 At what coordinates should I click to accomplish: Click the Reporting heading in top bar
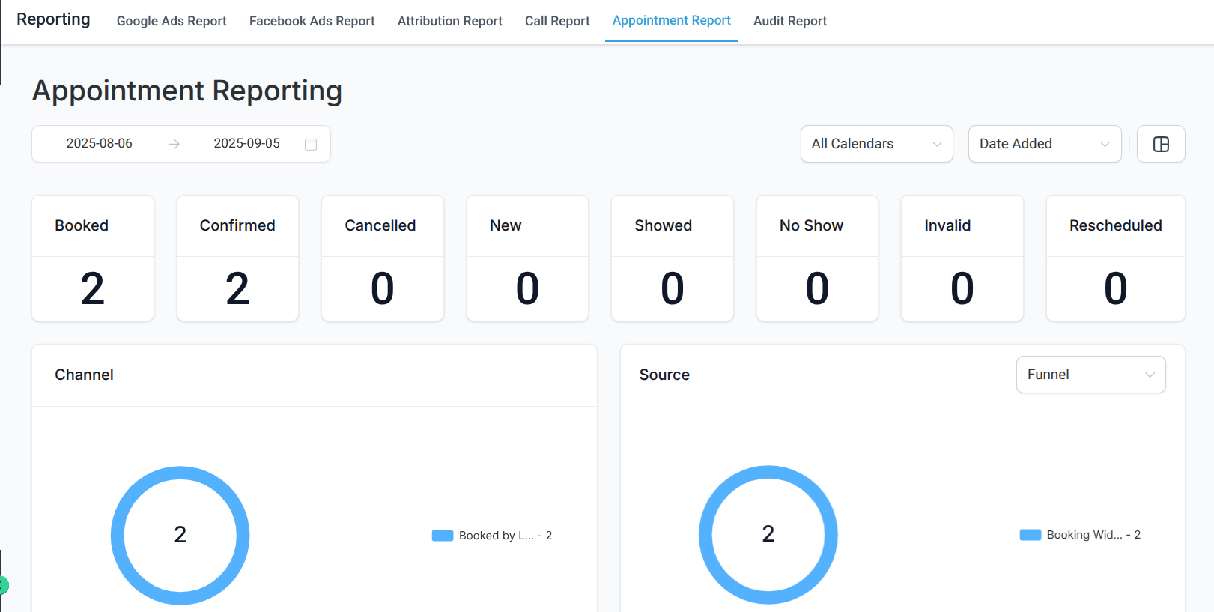click(53, 19)
